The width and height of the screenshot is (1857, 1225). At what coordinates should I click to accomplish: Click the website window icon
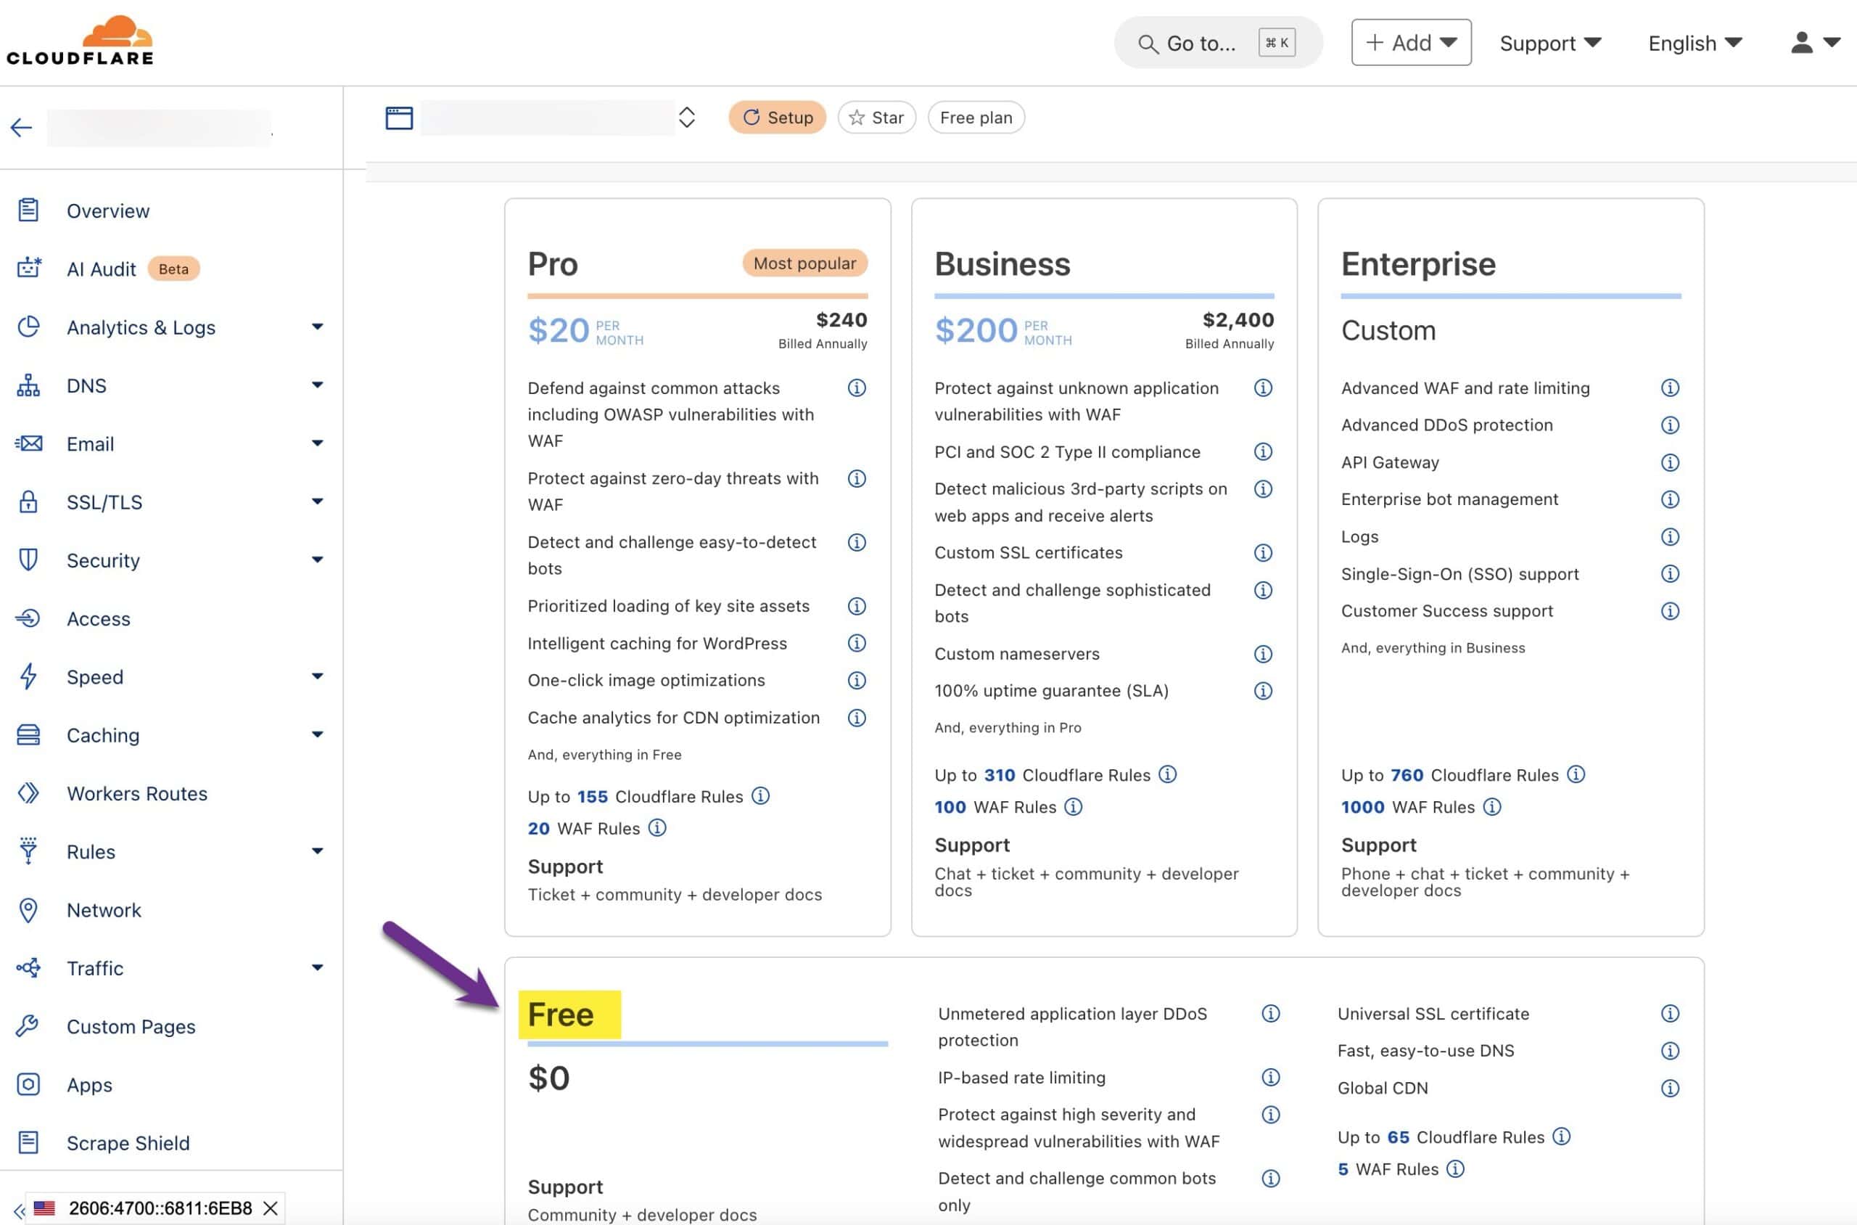(x=399, y=118)
